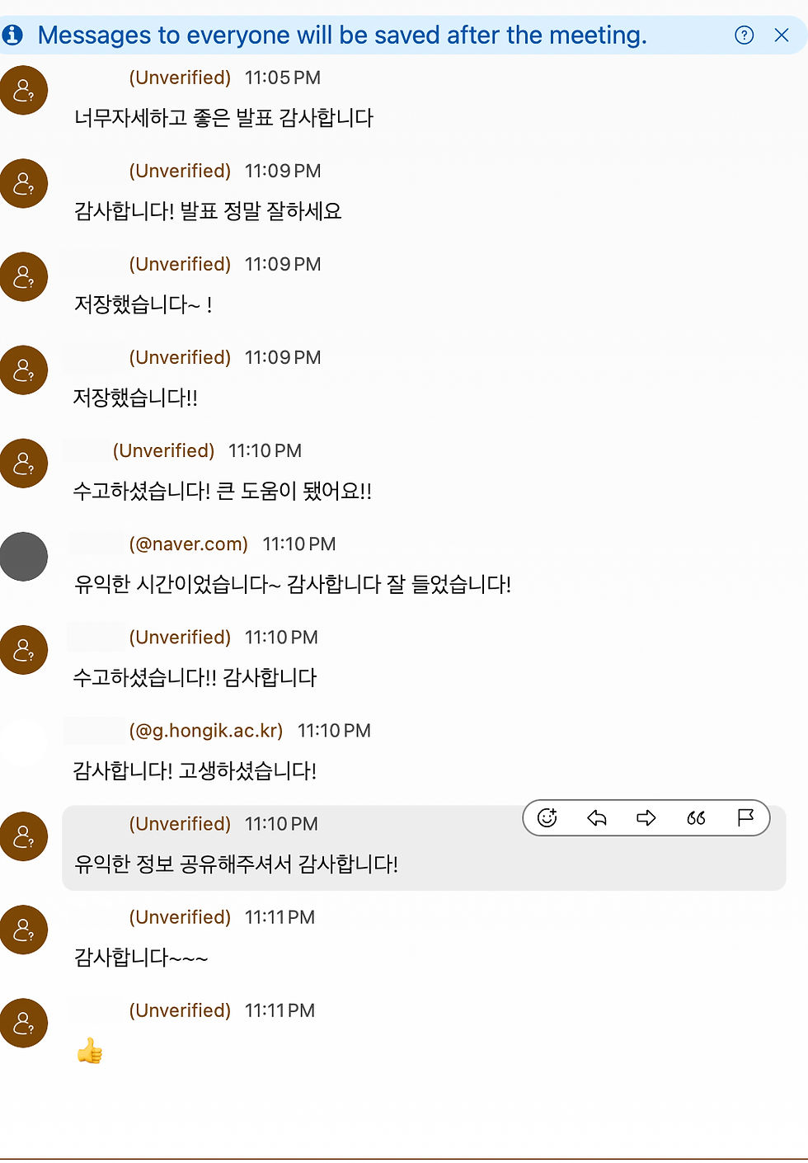The width and height of the screenshot is (808, 1163).
Task: Click the message '감사합니다~~~'
Action: pyautogui.click(x=141, y=957)
